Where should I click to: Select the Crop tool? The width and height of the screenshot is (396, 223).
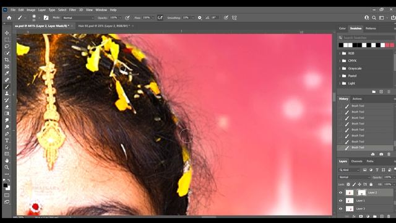pyautogui.click(x=7, y=60)
